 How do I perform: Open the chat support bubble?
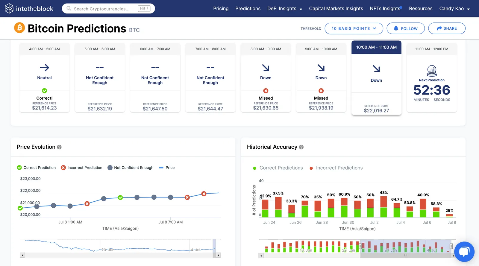pyautogui.click(x=464, y=252)
